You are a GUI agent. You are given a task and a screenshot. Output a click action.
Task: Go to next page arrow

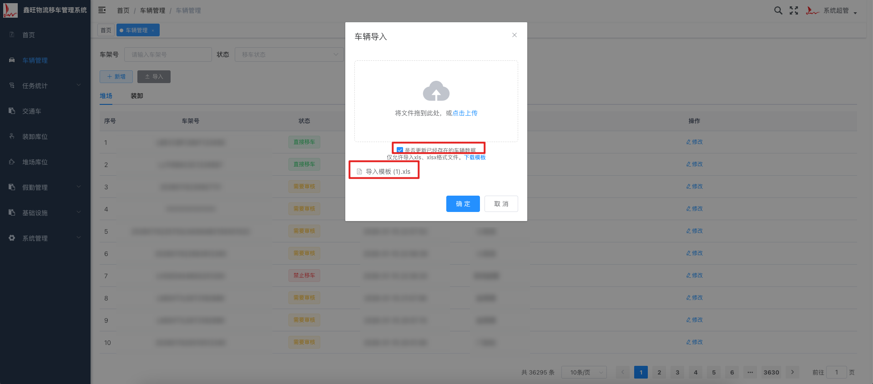click(x=792, y=372)
